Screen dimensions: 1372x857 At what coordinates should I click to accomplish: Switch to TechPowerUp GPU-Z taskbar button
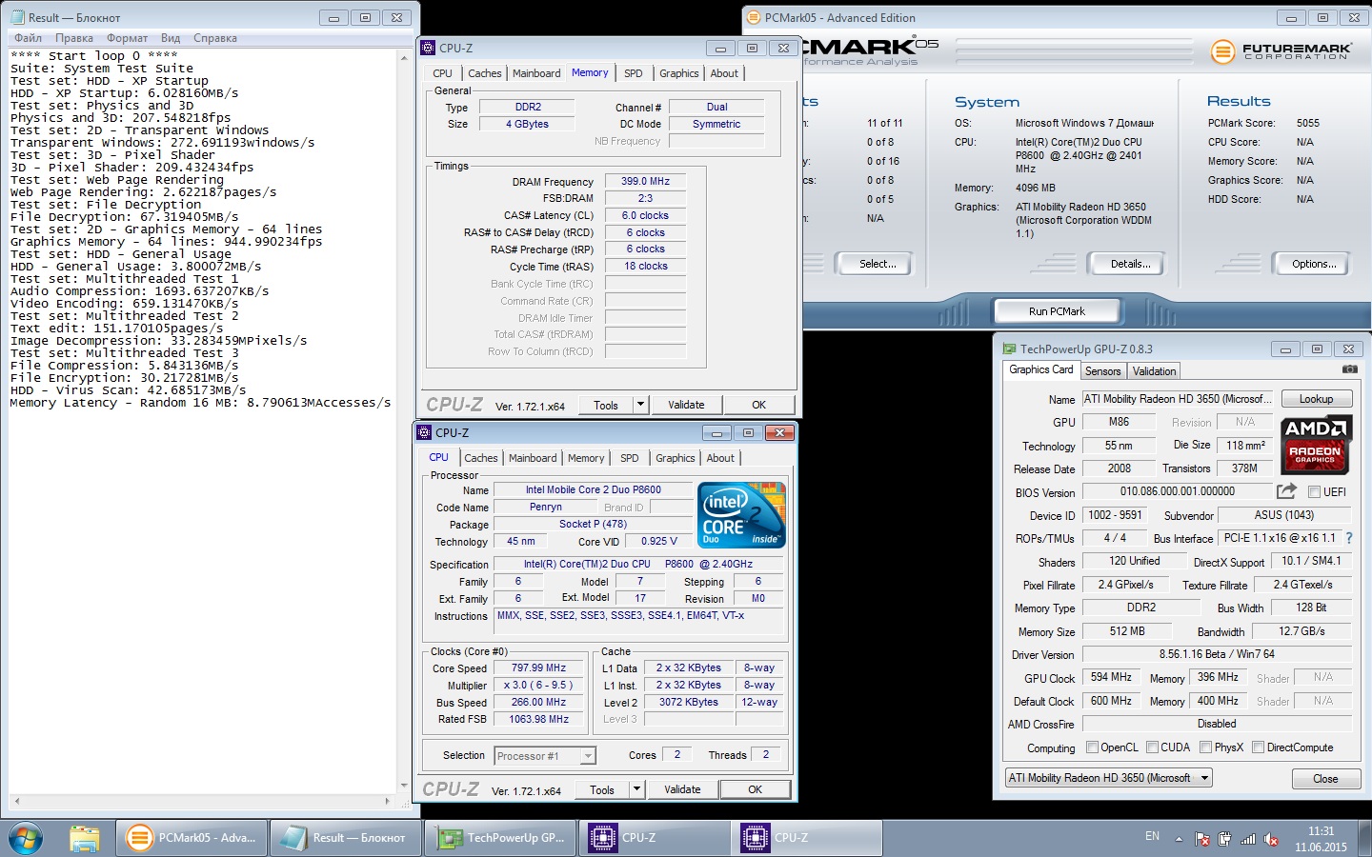point(500,838)
